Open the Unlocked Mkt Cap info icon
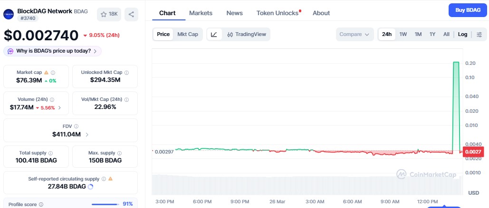Screen dimensions: 489x208 pyautogui.click(x=126, y=72)
